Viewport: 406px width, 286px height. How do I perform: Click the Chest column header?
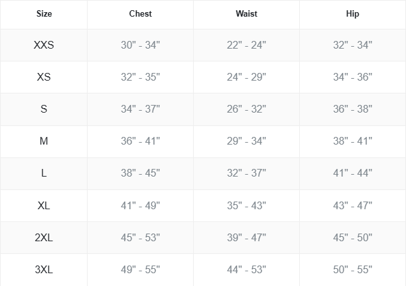(x=140, y=13)
